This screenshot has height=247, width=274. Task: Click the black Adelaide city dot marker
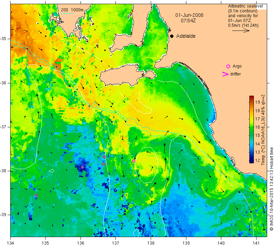(172, 36)
